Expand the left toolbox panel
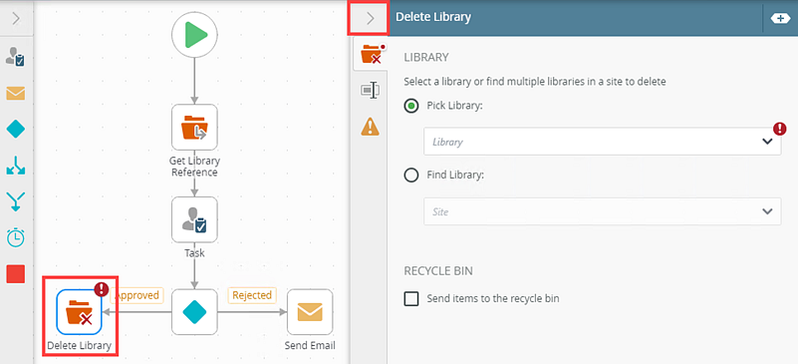Screen dimensions: 798x364 click(x=16, y=18)
